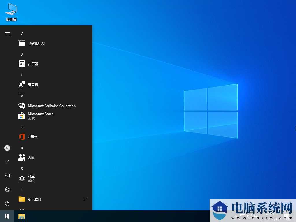The height and width of the screenshot is (222, 296).
Task: Open the 此电脑 desktop icon
Action: pyautogui.click(x=11, y=12)
